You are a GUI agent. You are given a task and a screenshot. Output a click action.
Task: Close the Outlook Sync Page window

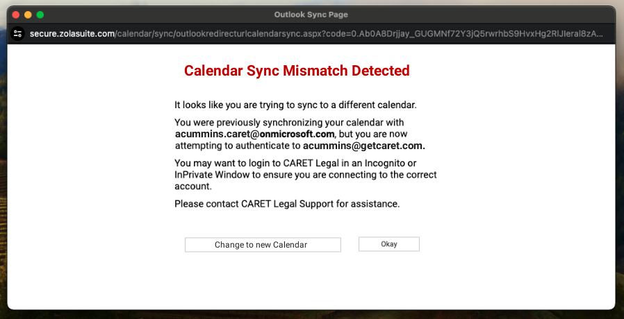point(15,15)
